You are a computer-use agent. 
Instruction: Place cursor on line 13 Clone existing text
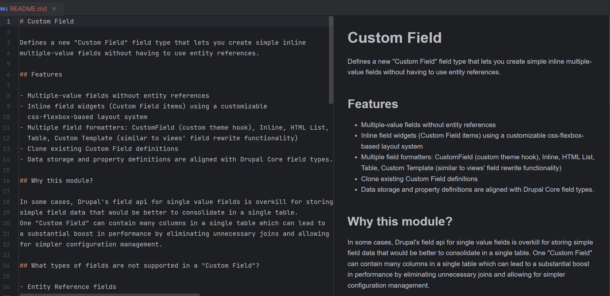pos(99,149)
